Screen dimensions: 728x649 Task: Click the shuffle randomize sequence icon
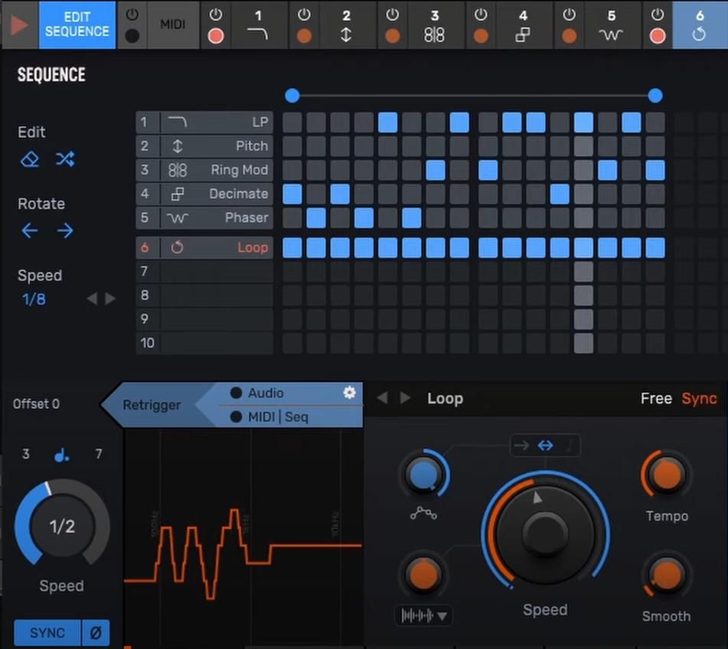pos(65,159)
